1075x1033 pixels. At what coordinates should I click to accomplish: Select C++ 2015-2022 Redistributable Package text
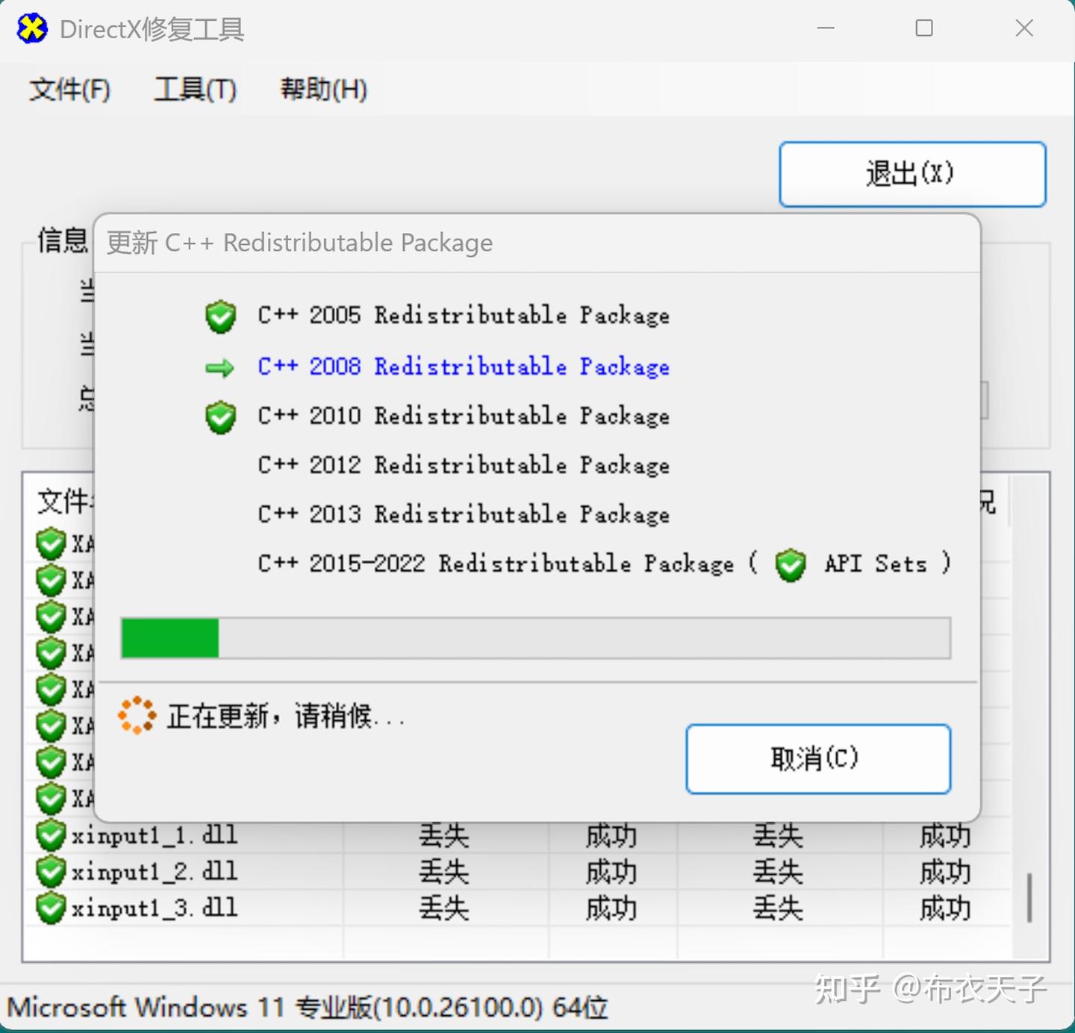(496, 564)
